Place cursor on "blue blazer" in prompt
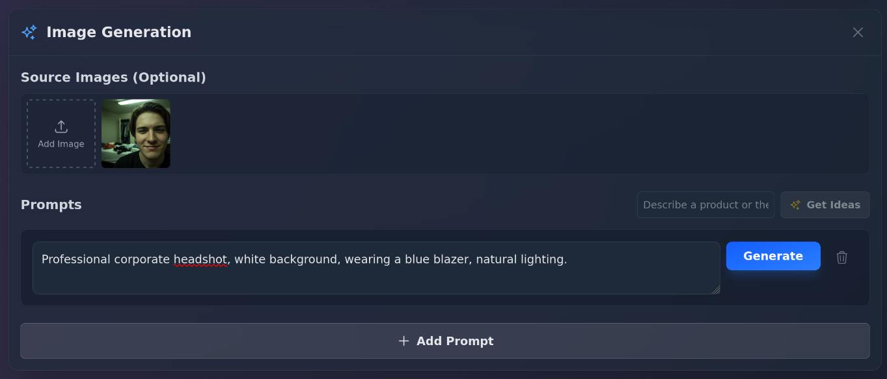Viewport: 887px width, 379px height. point(436,259)
